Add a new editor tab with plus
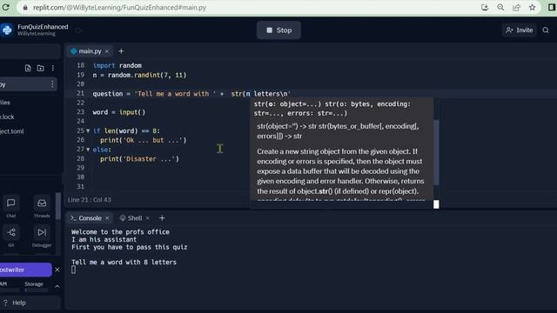The image size is (557, 313). [121, 51]
